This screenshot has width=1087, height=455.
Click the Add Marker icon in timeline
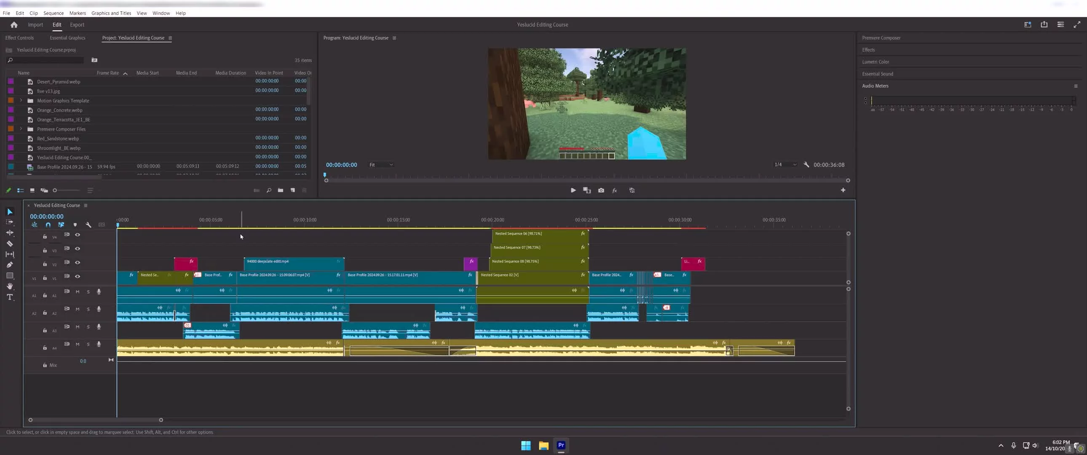coord(75,225)
